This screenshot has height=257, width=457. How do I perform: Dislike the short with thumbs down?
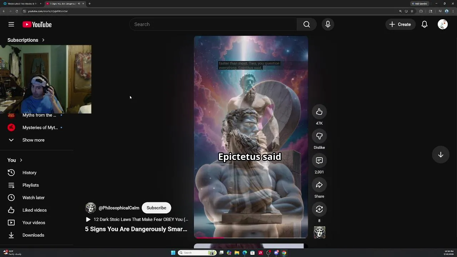(x=319, y=136)
